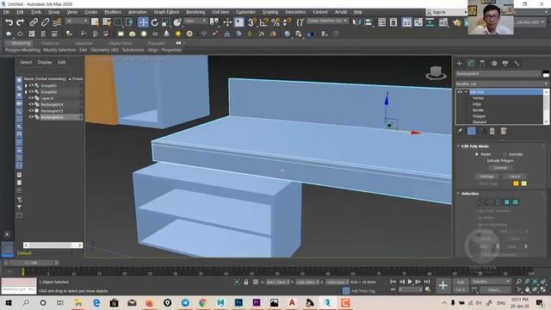Open Create Selection Set dropdown

327,21
